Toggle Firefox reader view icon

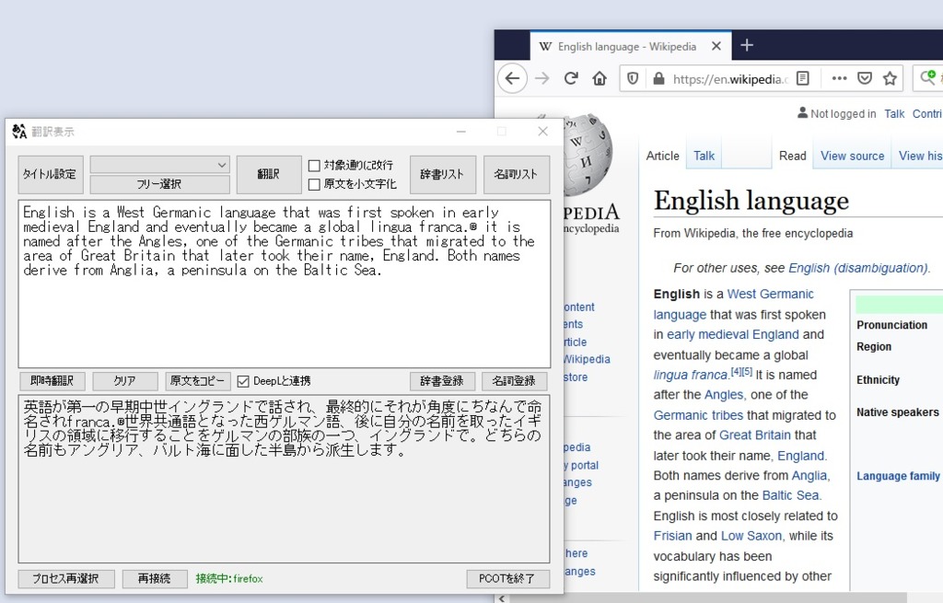[x=803, y=78]
